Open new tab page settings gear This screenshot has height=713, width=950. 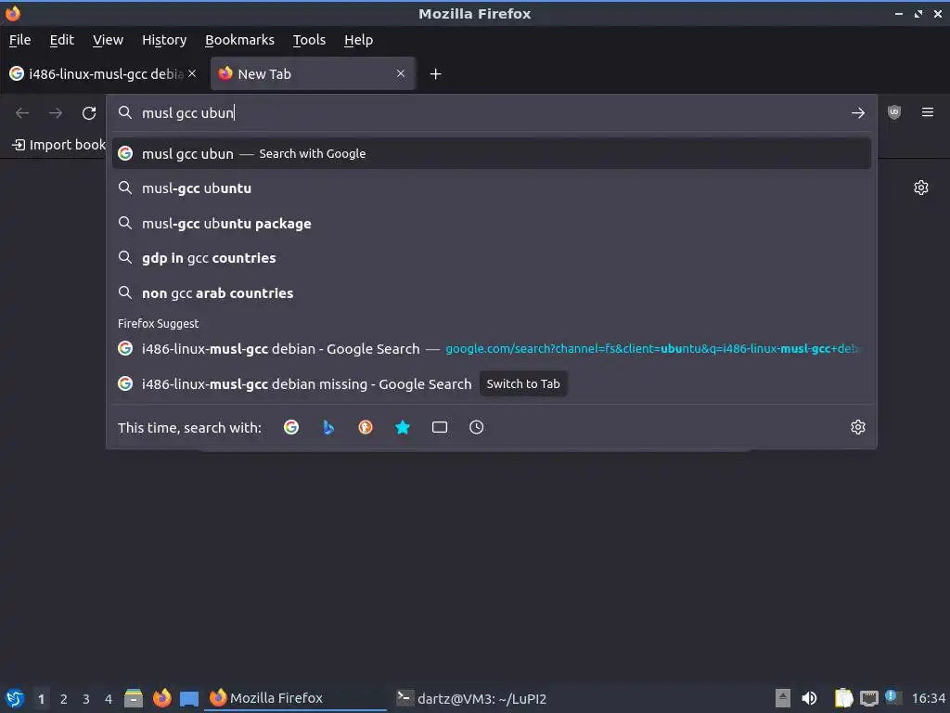click(x=921, y=188)
